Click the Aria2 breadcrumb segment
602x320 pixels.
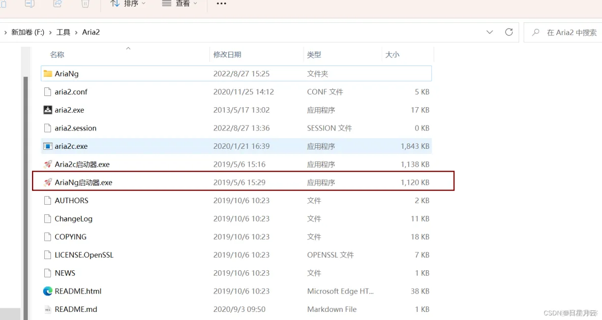tap(91, 32)
